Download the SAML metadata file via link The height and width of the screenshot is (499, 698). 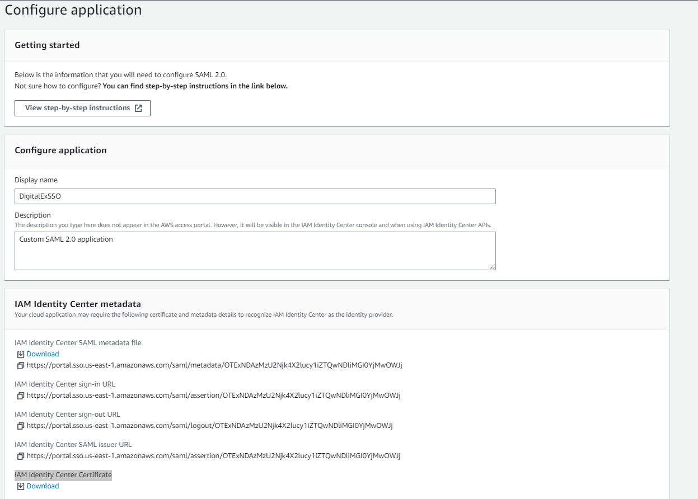pyautogui.click(x=43, y=354)
